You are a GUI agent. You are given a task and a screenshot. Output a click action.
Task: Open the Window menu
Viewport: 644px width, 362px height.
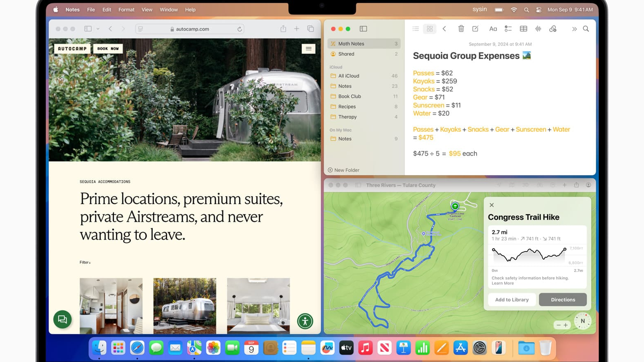(x=169, y=9)
